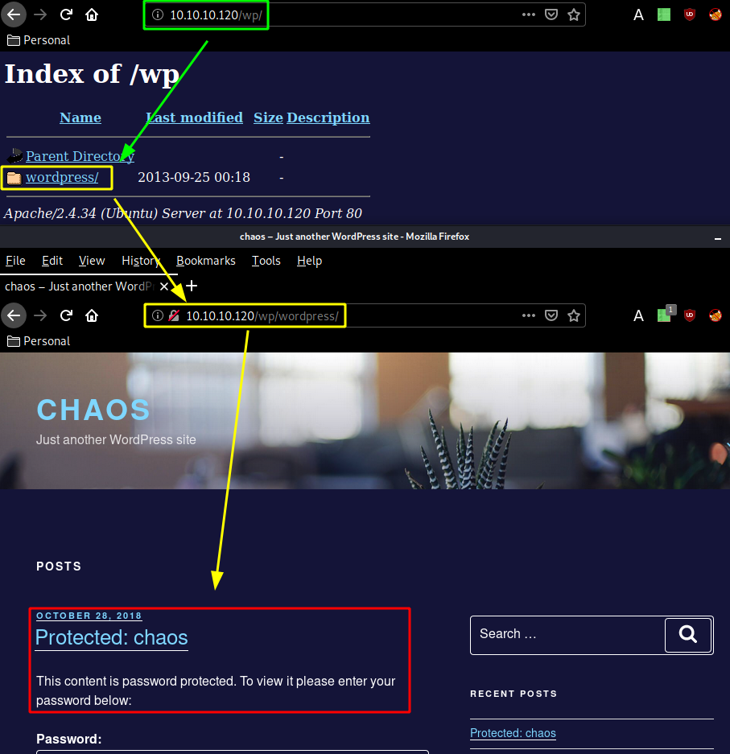The image size is (730, 754).
Task: Open the Tools menu
Action: (x=266, y=261)
